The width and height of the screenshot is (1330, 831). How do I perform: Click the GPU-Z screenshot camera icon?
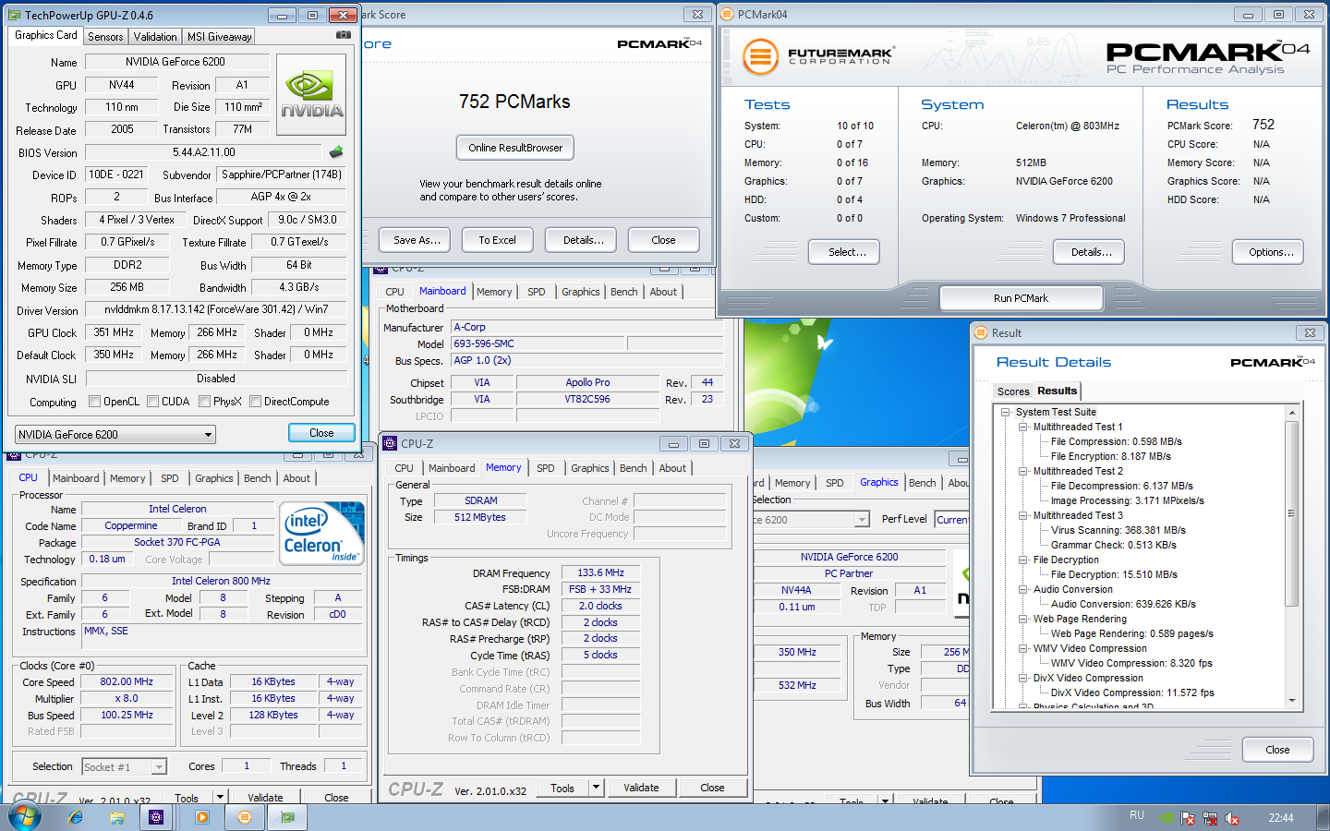(343, 35)
